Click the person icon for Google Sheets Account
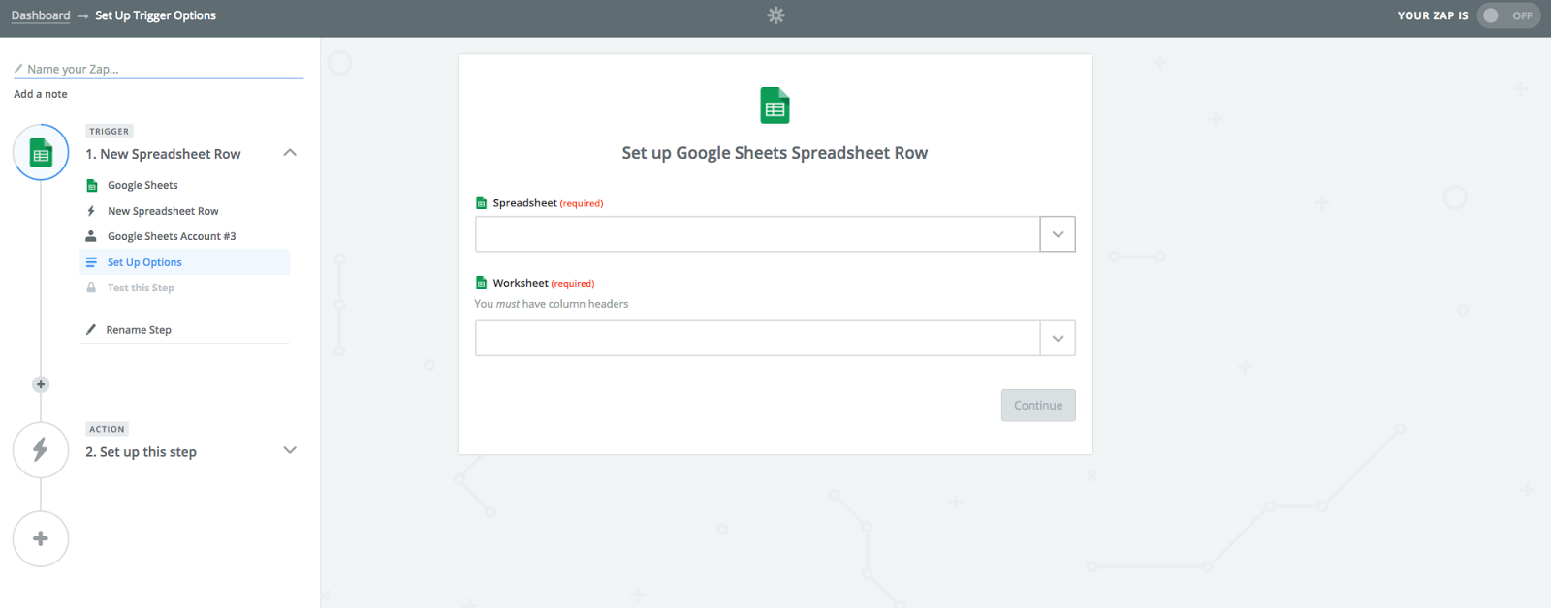Viewport: 1551px width, 608px height. coord(91,236)
